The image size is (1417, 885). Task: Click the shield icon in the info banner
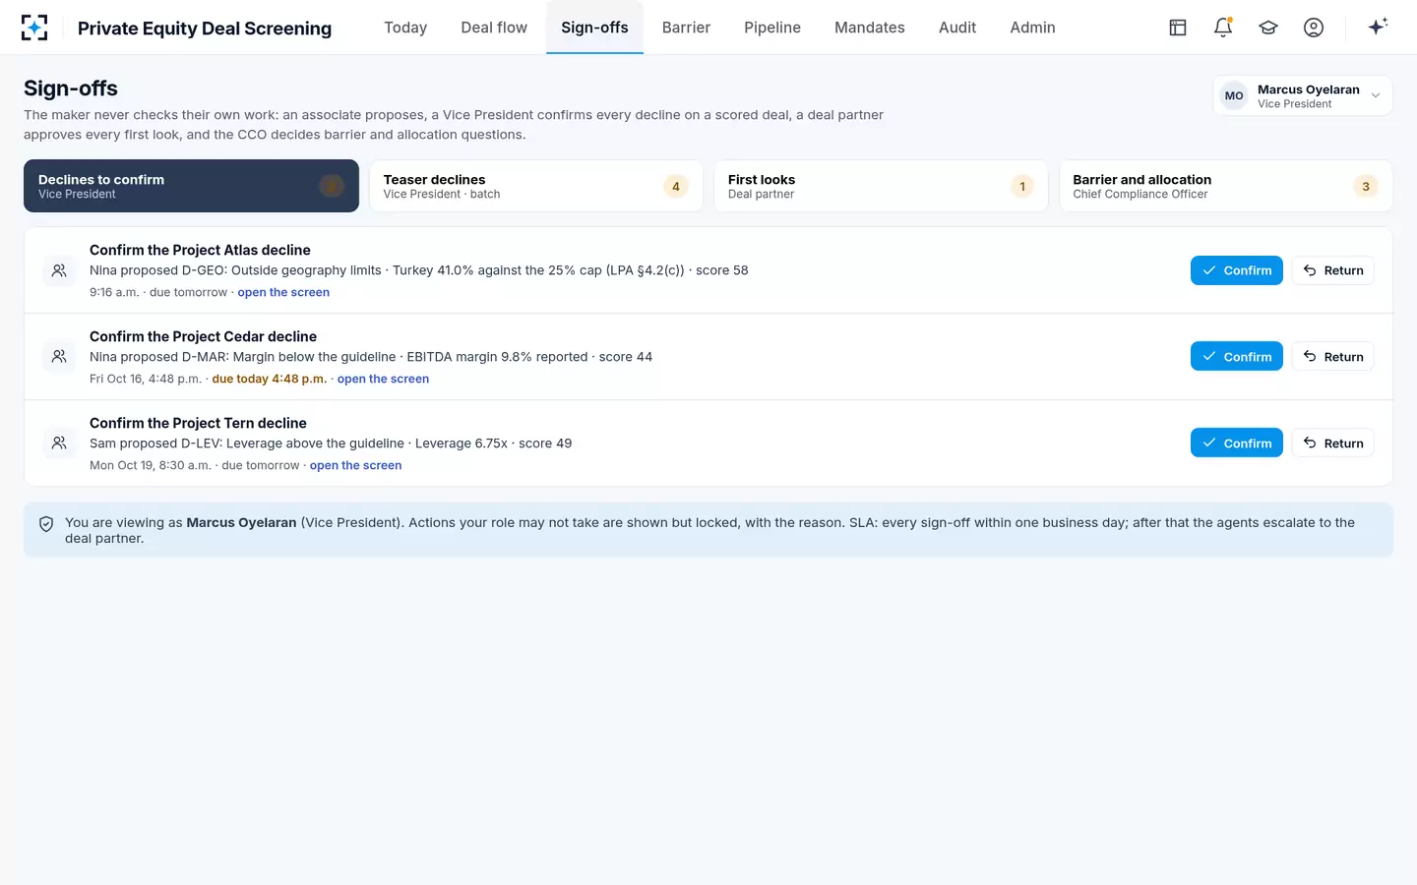pyautogui.click(x=46, y=524)
